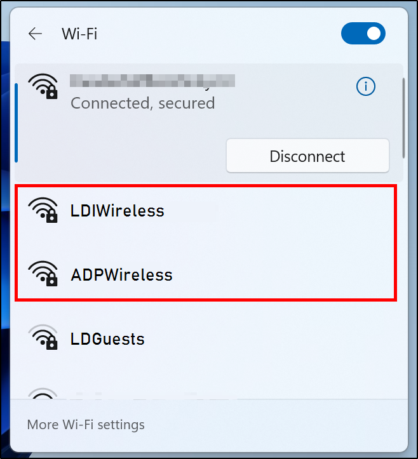Screen dimensions: 418x459
Task: Click the "Connected, secured" status text
Action: 143,103
